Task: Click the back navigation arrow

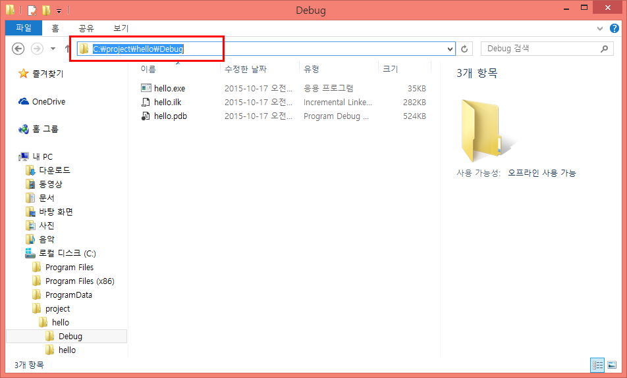Action: (18, 49)
